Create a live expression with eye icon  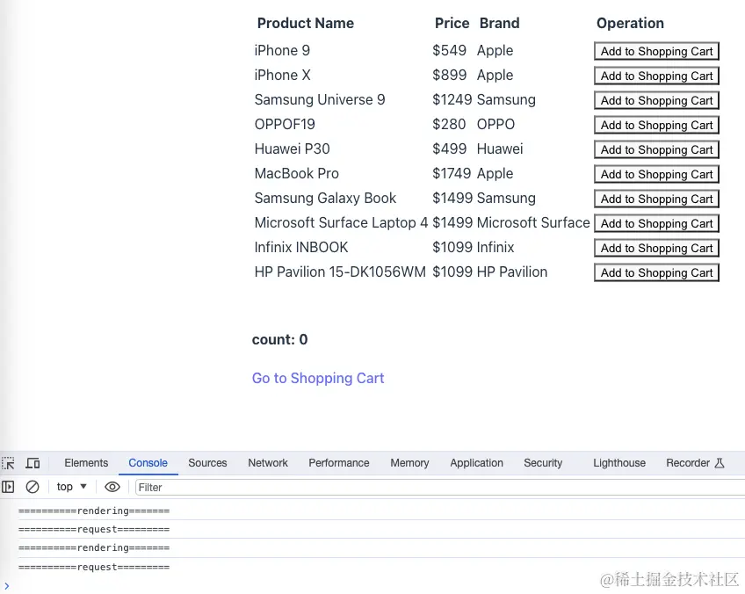(112, 487)
